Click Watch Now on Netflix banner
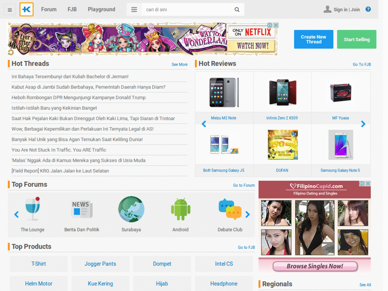Image resolution: width=388 pixels, height=291 pixels. coord(252,46)
